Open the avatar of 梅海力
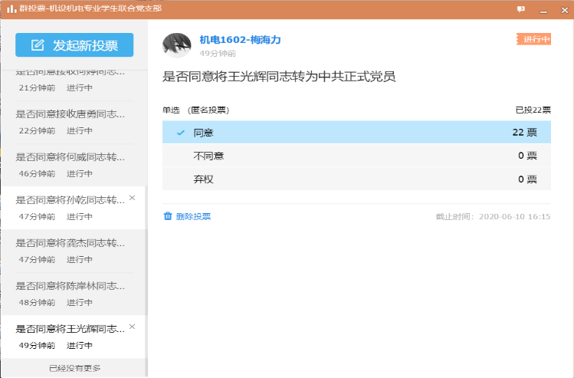This screenshot has height=378, width=574. click(x=177, y=46)
